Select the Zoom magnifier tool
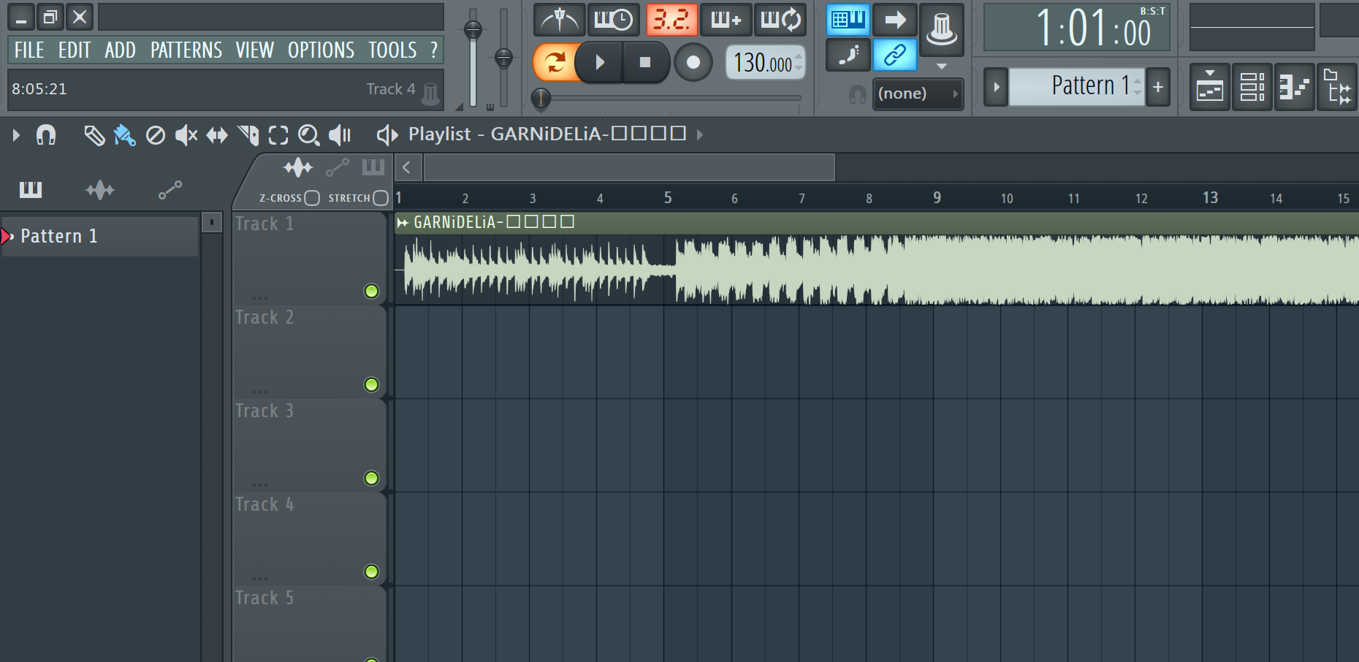1359x662 pixels. click(309, 135)
